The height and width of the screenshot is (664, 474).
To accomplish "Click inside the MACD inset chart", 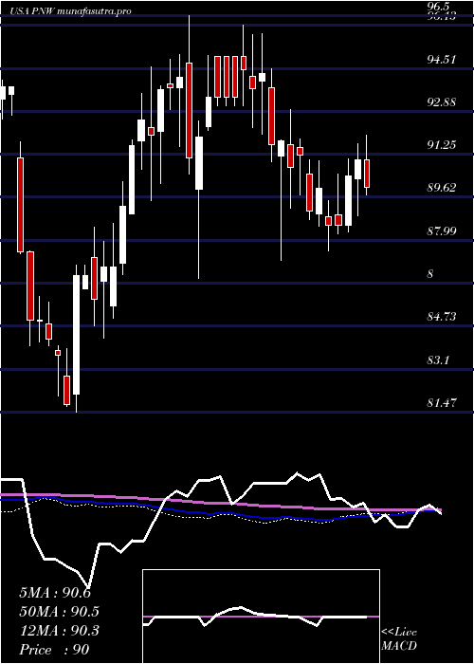I will 261,617.
